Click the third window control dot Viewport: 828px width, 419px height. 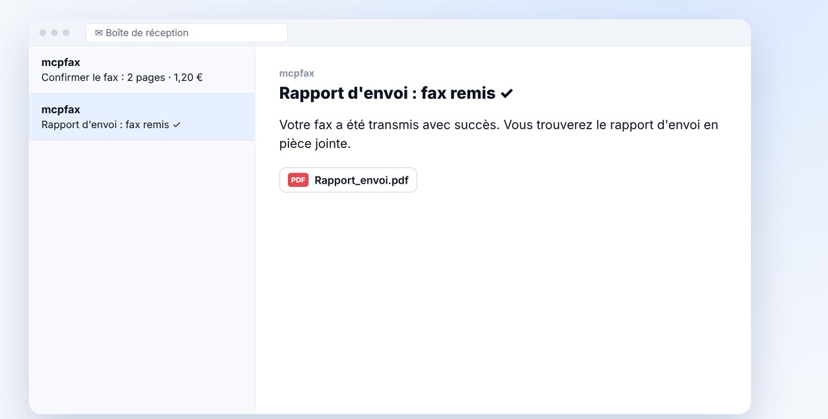(66, 32)
